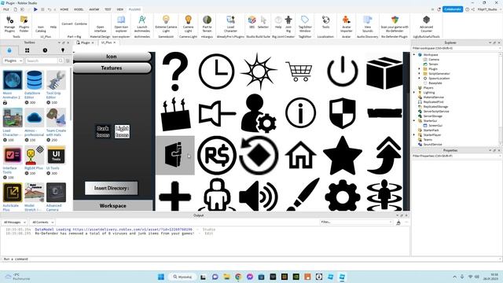This screenshot has height=283, width=503.
Task: Select the sun-shaped icon
Action: pos(259,72)
